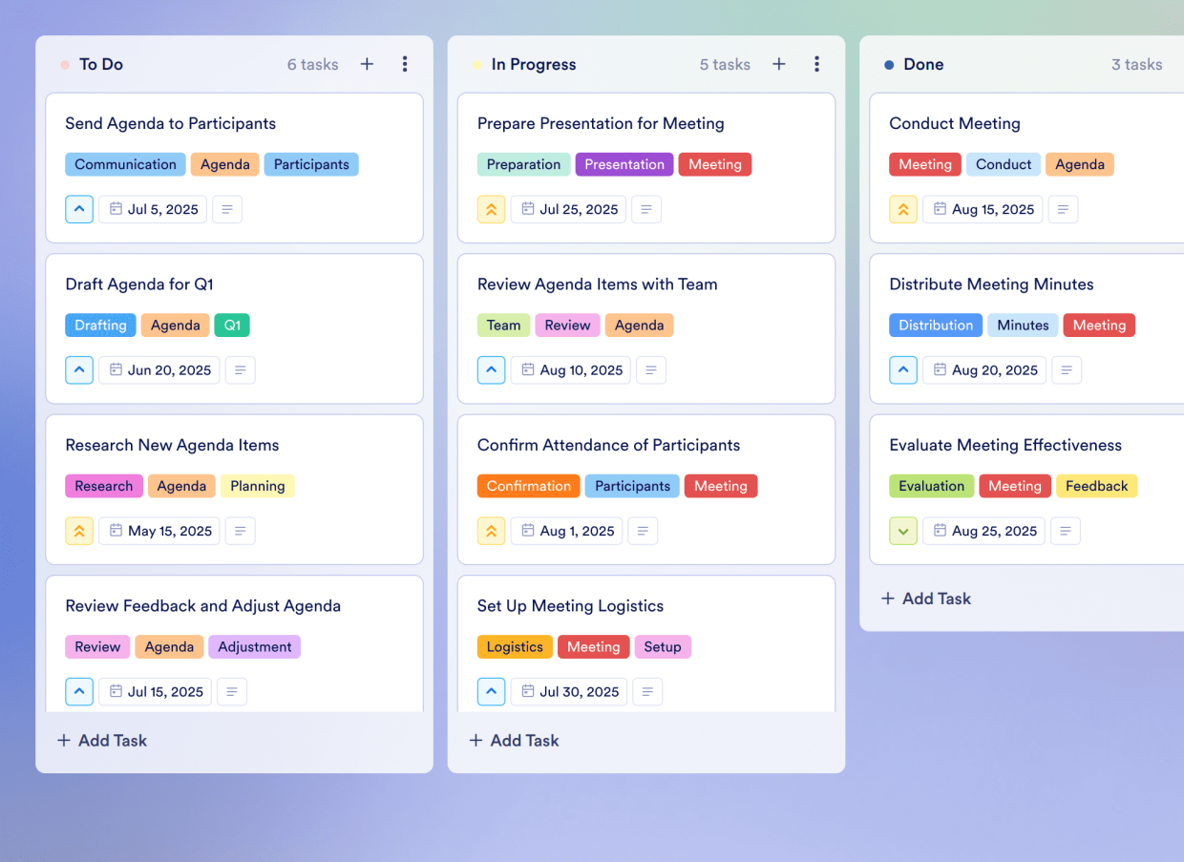Image resolution: width=1184 pixels, height=862 pixels.
Task: Select the Communication tag on Send Agenda card
Action: click(x=125, y=164)
